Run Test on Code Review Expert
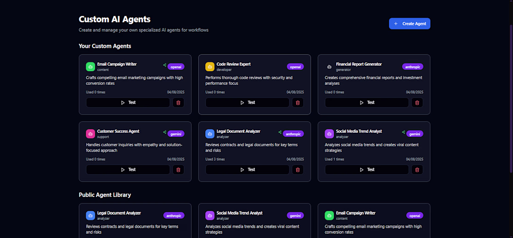The height and width of the screenshot is (238, 513). tap(247, 102)
